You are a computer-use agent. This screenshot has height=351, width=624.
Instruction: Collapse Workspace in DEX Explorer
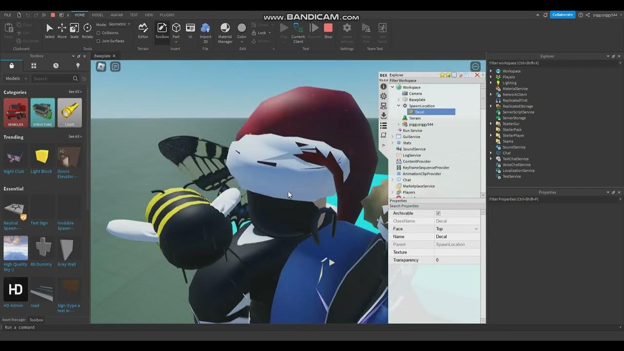click(392, 87)
